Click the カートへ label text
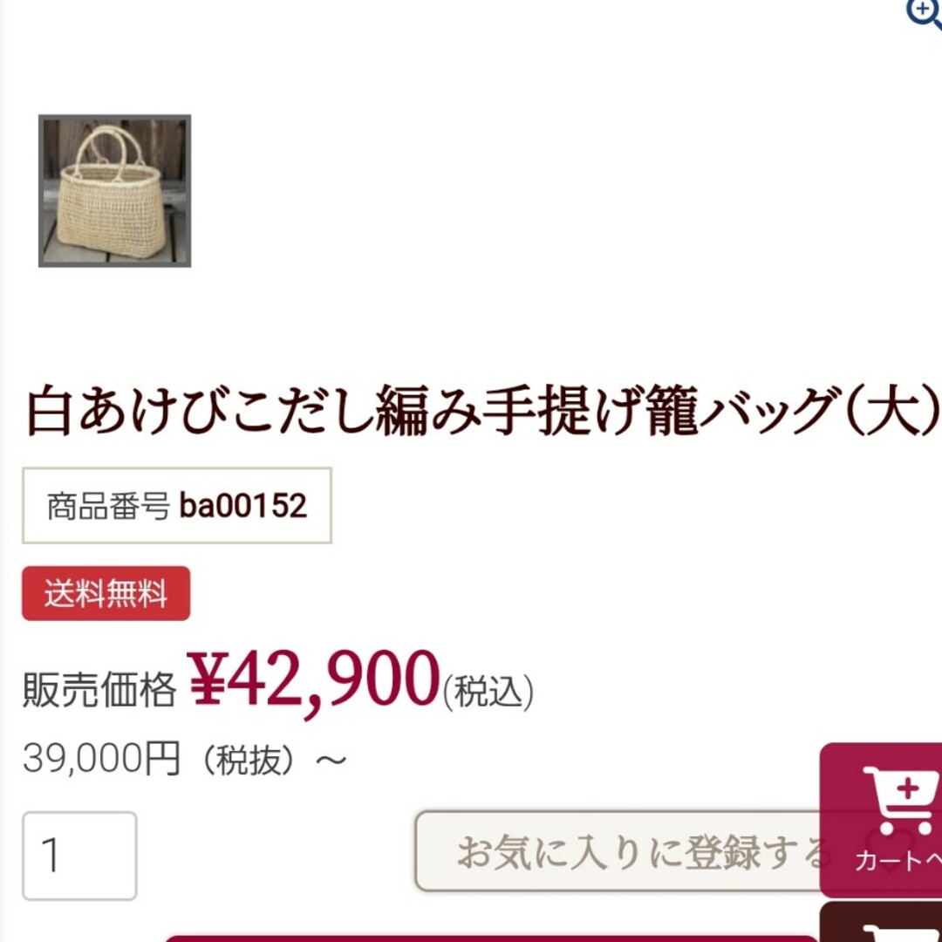Screen dimensions: 942x942 pos(898,860)
